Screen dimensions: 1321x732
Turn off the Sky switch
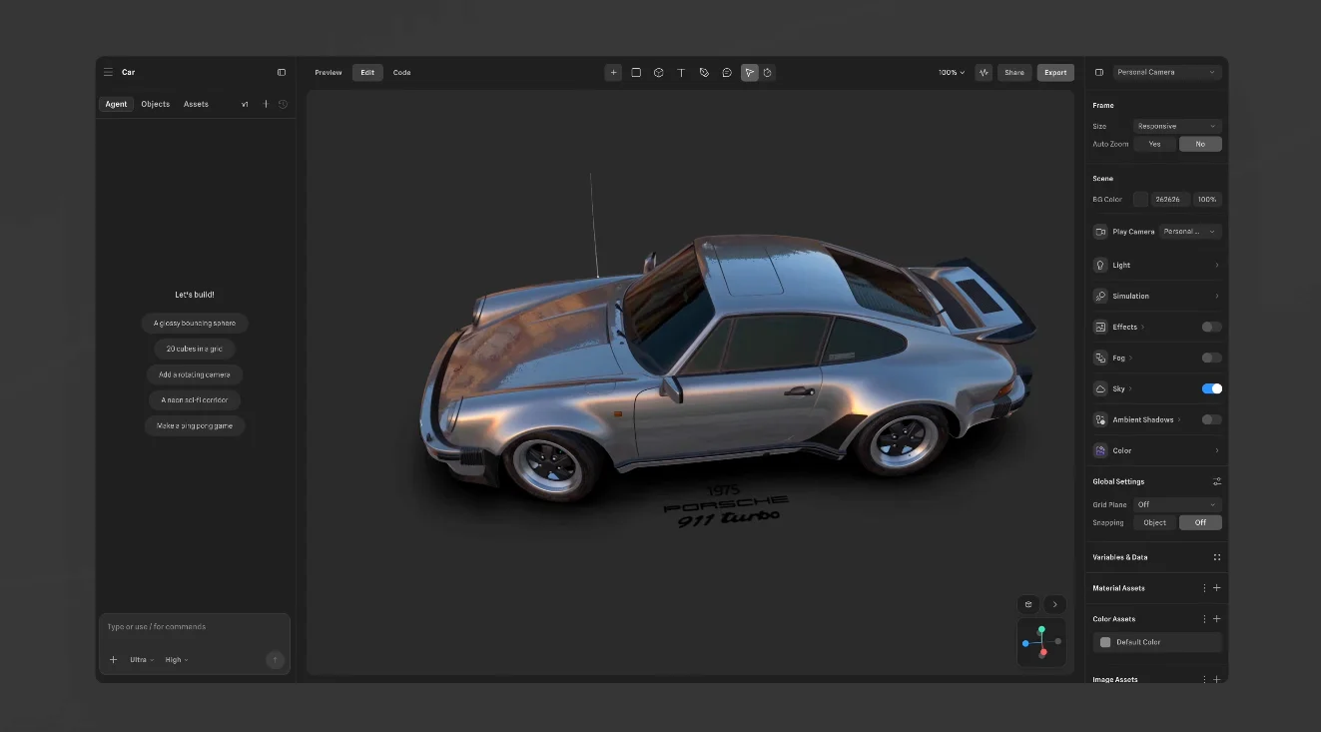coord(1211,388)
